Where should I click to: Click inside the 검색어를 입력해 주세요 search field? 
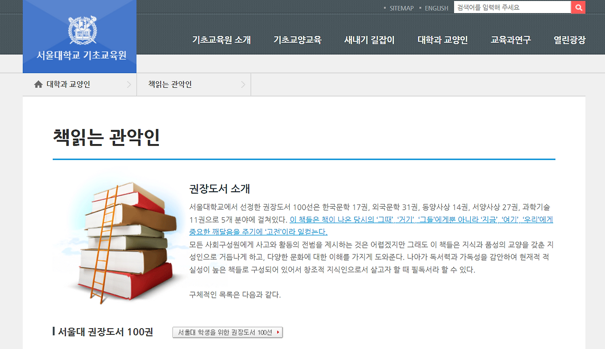[510, 7]
